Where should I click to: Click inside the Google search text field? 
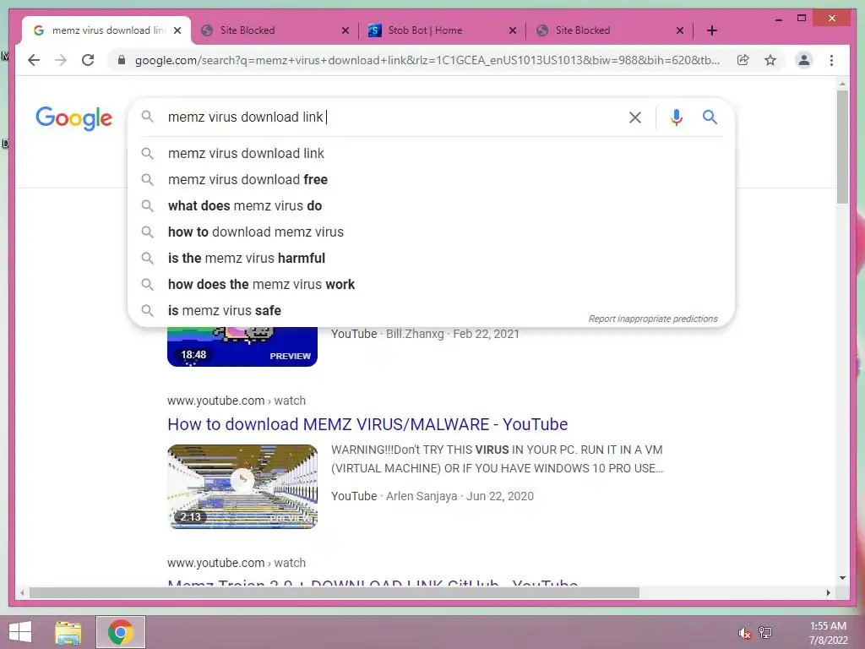tap(392, 117)
